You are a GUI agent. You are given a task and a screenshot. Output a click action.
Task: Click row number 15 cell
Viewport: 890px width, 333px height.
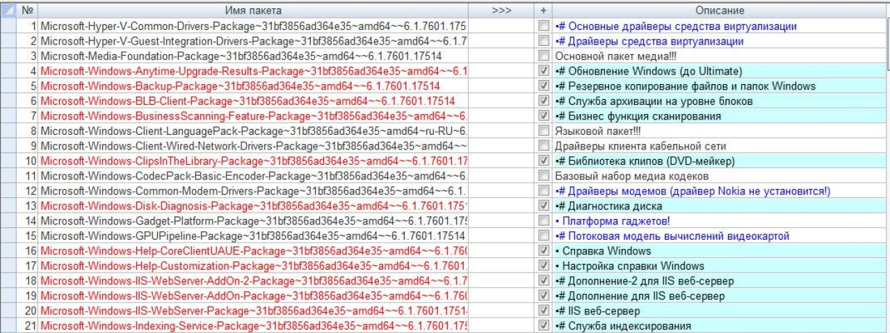(29, 236)
